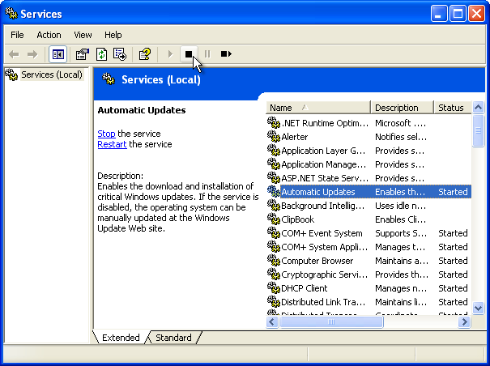Screen dimensions: 490x366
Task: Click the horizontal scroll right arrow
Action: click(x=464, y=321)
